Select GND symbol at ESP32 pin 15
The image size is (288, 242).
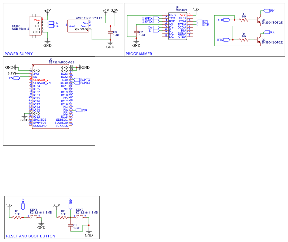pyautogui.click(x=25, y=118)
